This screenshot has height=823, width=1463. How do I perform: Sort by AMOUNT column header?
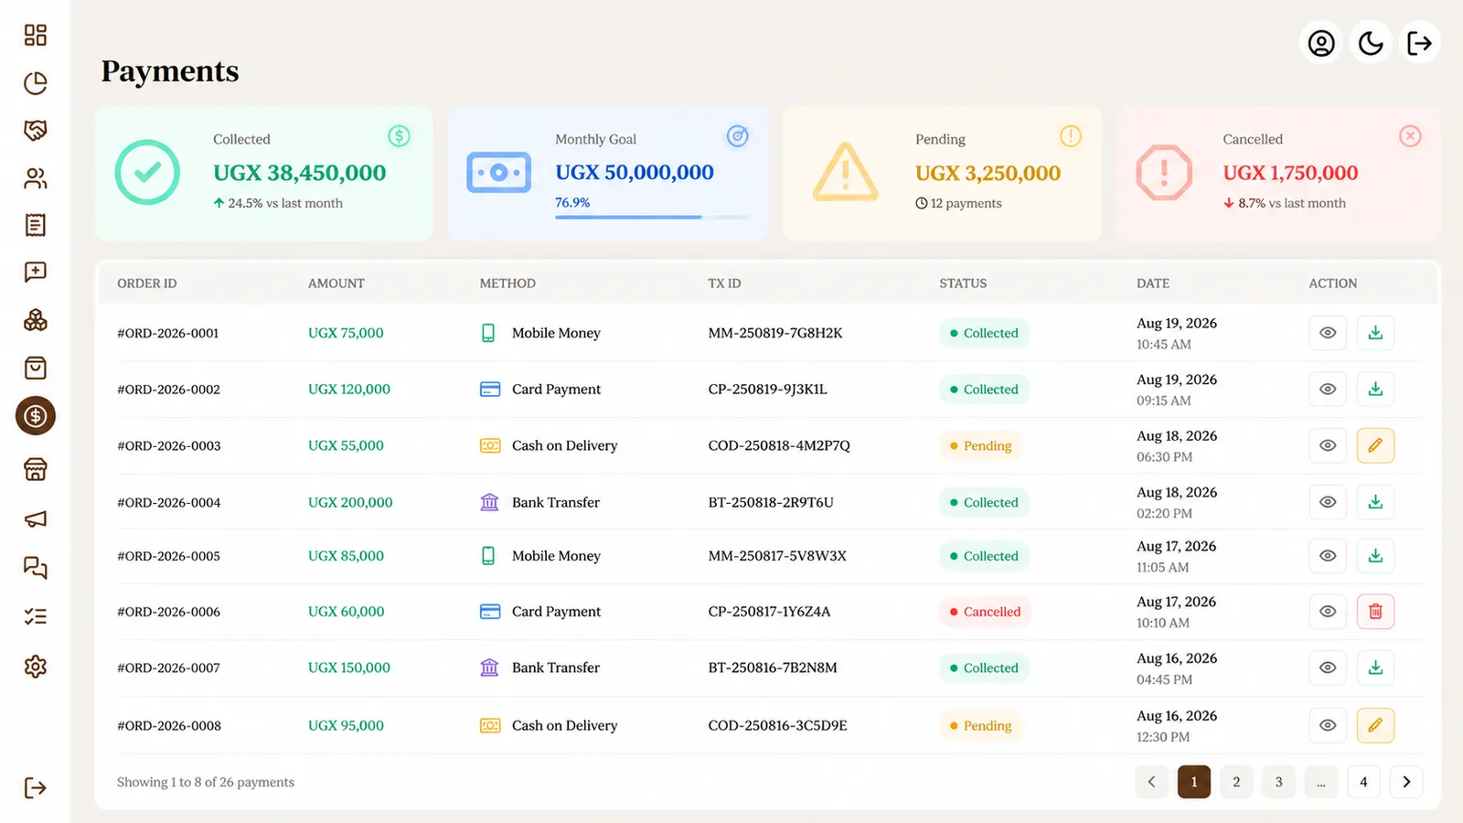[336, 283]
